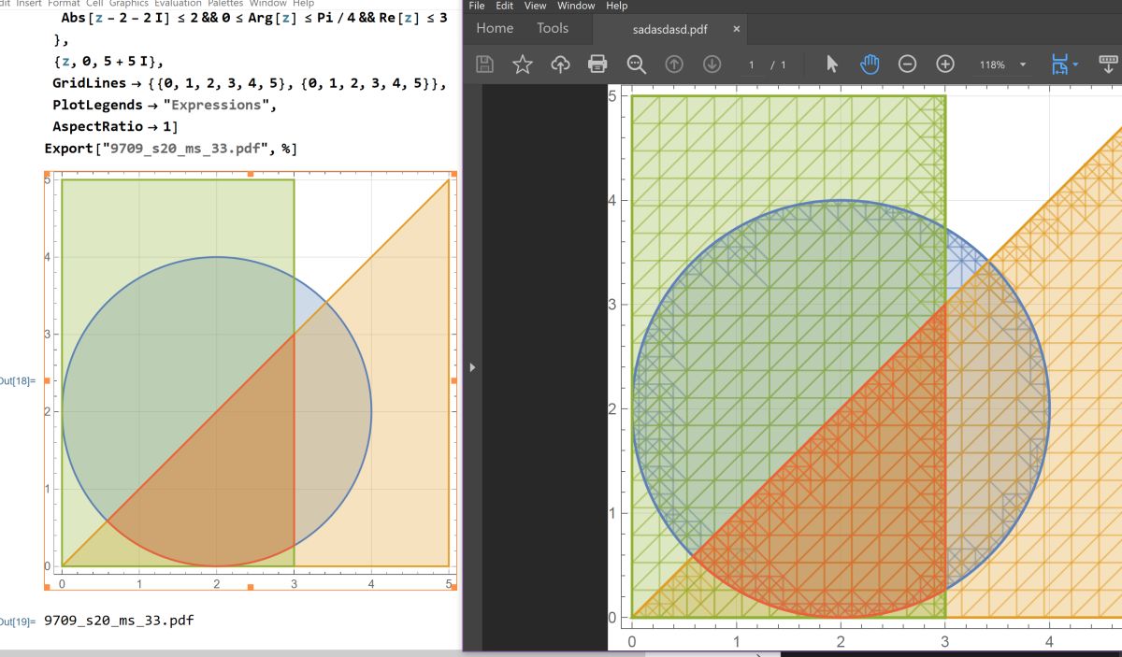Click the output text 9709_s20_ms_33.pdf
1122x657 pixels.
119,620
